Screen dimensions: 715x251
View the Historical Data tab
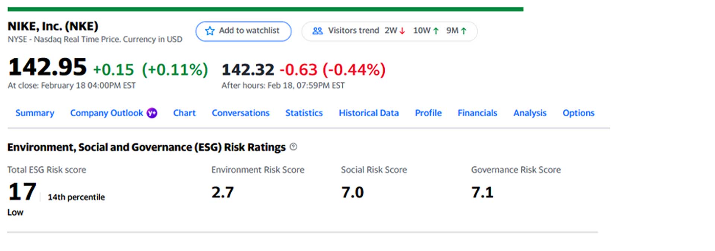tap(369, 113)
